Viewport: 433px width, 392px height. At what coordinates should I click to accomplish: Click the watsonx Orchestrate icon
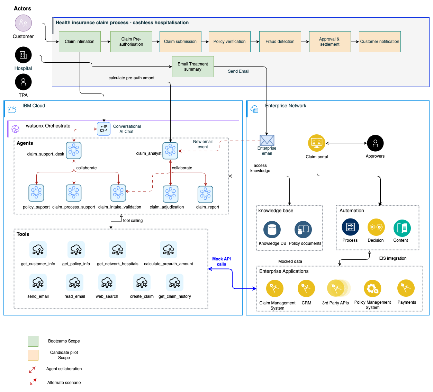(16, 129)
